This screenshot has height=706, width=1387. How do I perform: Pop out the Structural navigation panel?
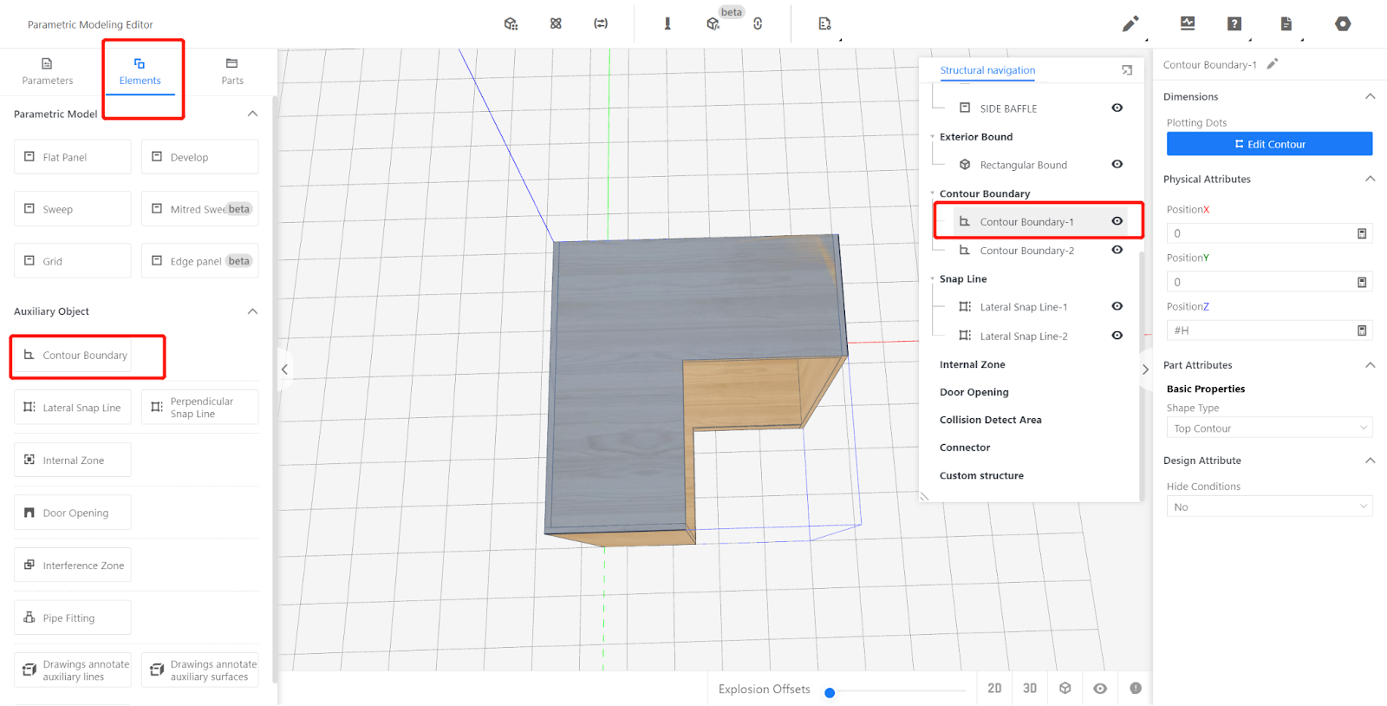coord(1127,70)
